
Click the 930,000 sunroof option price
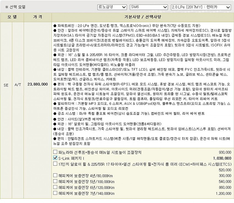[225, 152]
